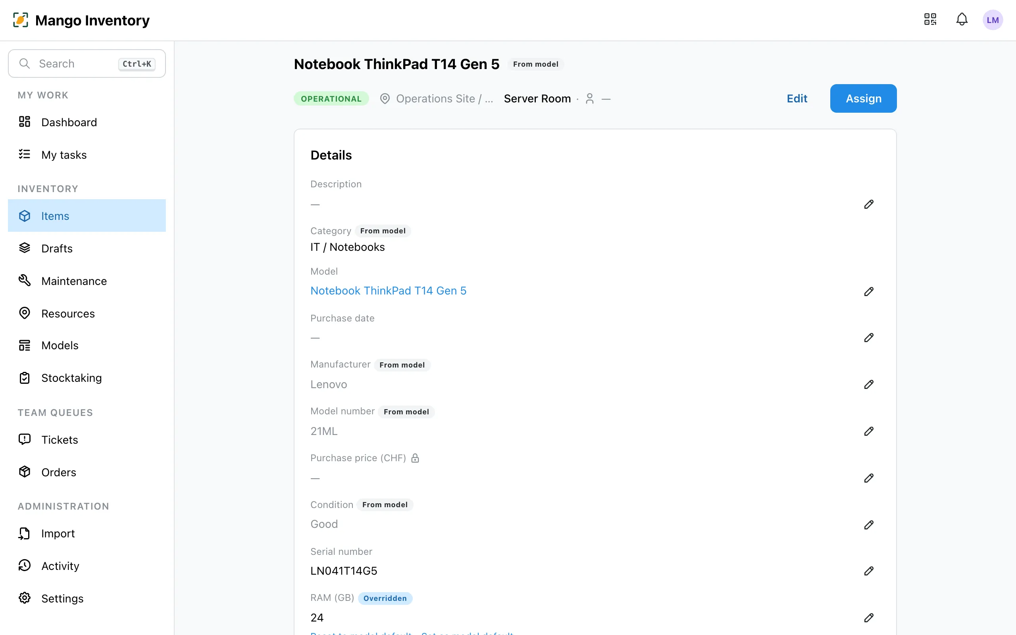The image size is (1016, 635).
Task: View Activity log
Action: coord(87,566)
